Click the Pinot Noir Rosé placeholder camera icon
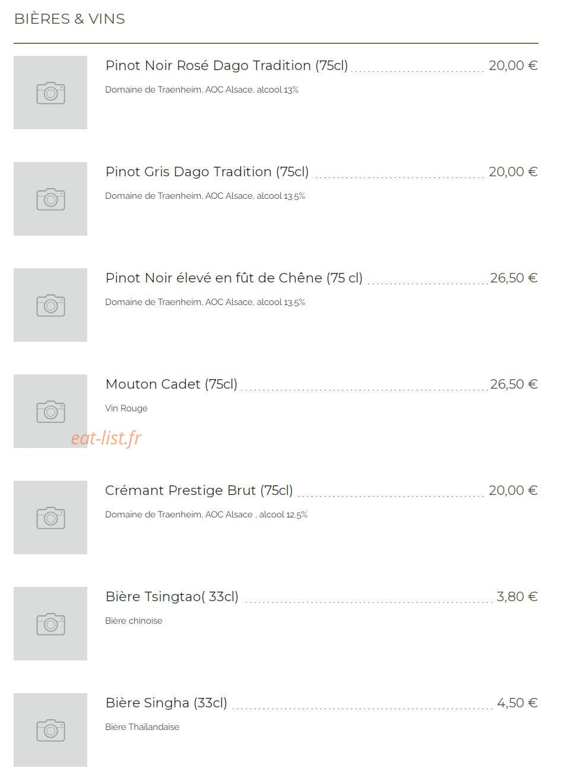561x778 pixels. (x=50, y=93)
